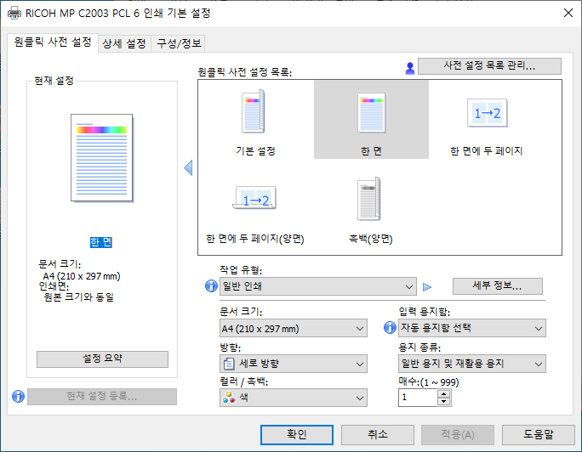582x452 pixels.
Task: Switch to the 구성/정보 tab
Action: (179, 43)
